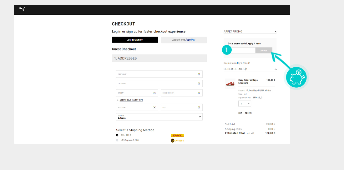Click the Easy Rider Vintage Sneakers title

(x=248, y=81)
